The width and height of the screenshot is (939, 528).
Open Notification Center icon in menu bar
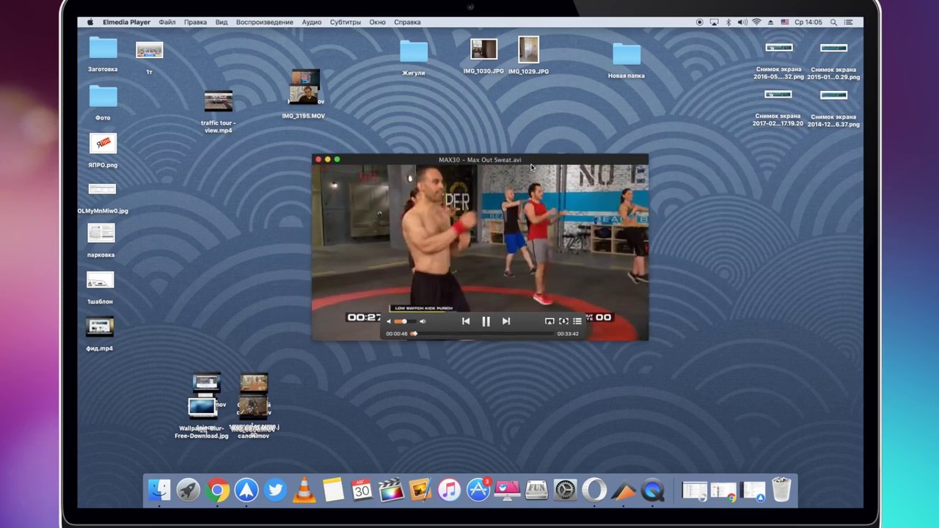pos(849,22)
